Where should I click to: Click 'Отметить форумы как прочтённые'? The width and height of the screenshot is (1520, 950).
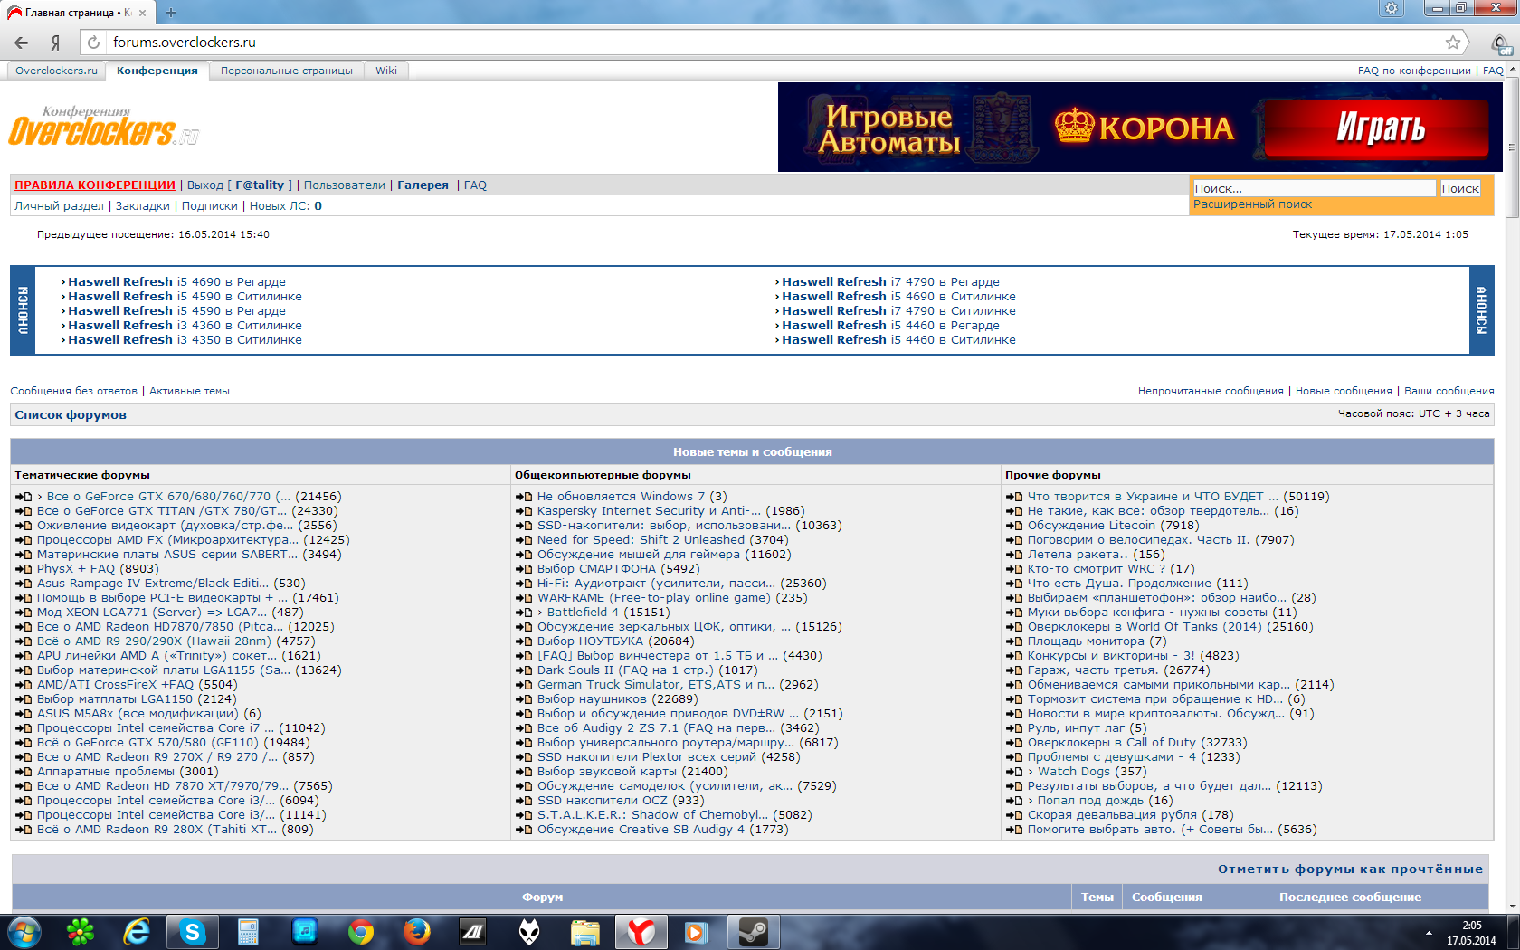[x=1350, y=869]
